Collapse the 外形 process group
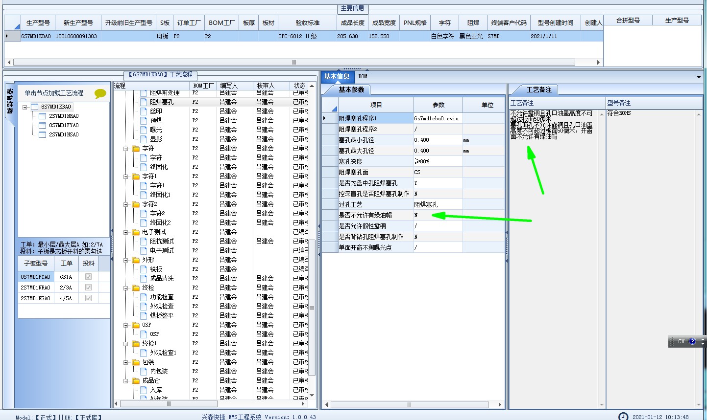Screen dimensions: 707x420 [126, 260]
